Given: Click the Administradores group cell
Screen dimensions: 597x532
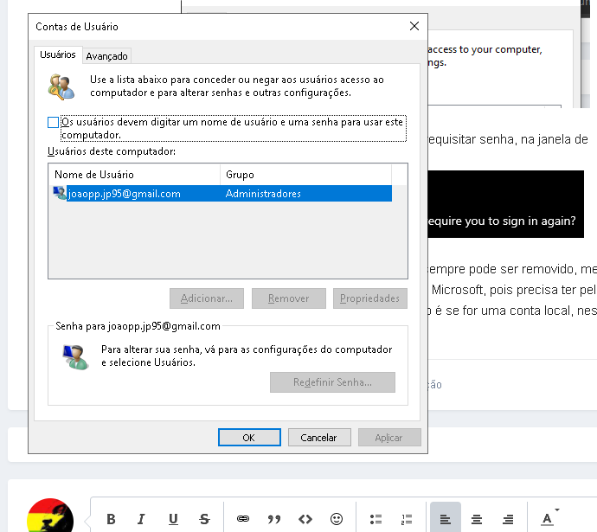Looking at the screenshot, I should (x=263, y=193).
